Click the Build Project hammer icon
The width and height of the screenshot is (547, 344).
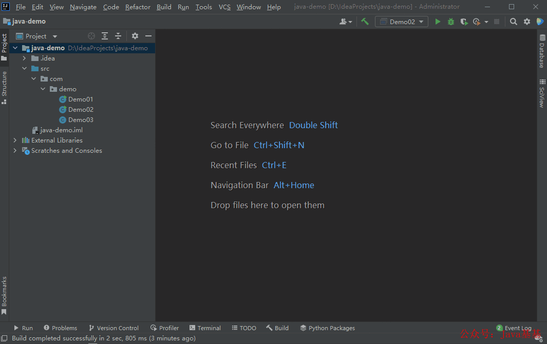(x=365, y=22)
